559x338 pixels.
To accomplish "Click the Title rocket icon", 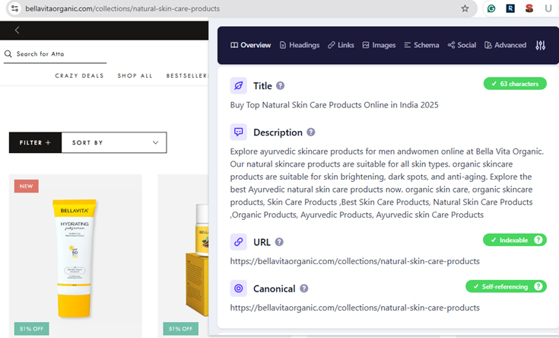I will point(239,86).
